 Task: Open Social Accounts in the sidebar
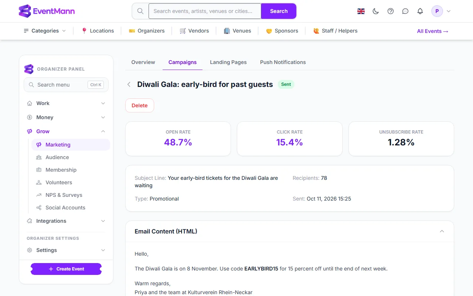71,208
